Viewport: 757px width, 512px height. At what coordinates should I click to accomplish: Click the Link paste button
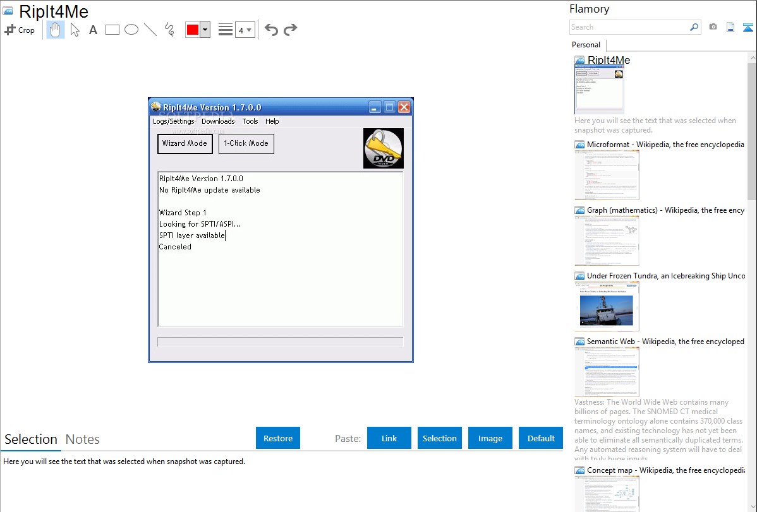(x=389, y=438)
